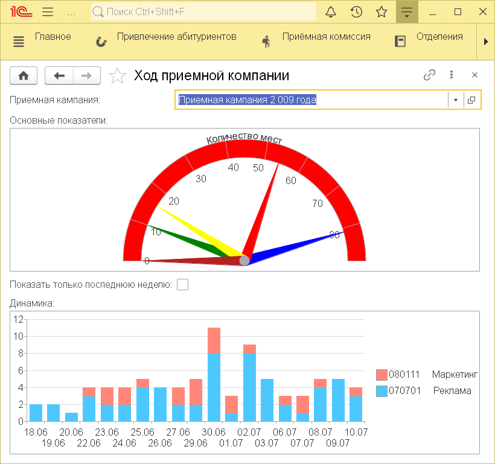Viewport: 495px width, 464px height.
Task: Open selected campaign record with open button
Action: click(471, 100)
